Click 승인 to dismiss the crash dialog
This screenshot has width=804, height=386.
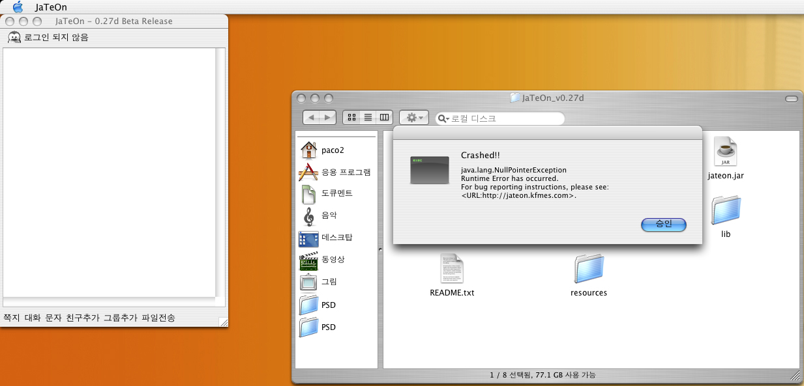coord(664,225)
